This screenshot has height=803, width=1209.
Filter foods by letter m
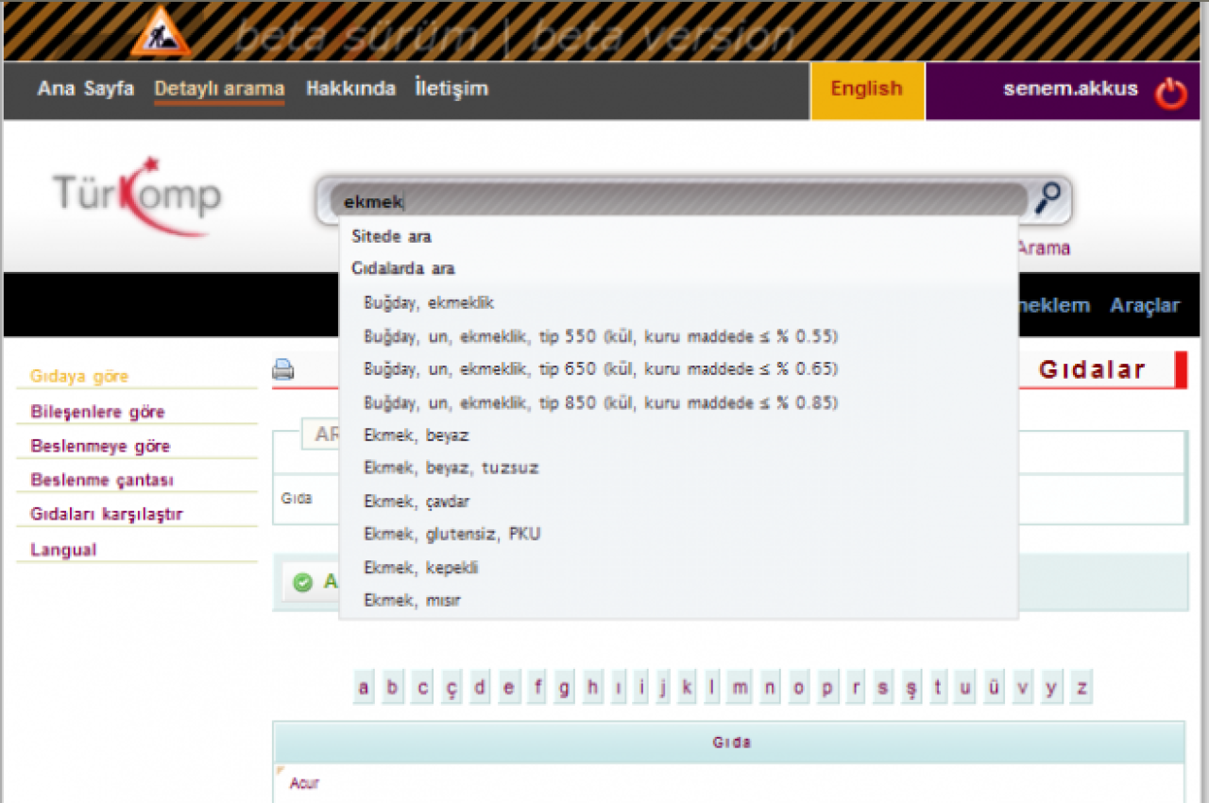(741, 688)
